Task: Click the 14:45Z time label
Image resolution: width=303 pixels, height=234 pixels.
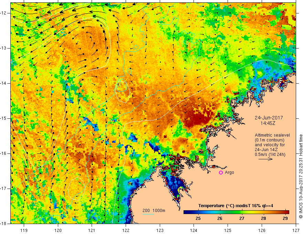Action: (x=268, y=123)
